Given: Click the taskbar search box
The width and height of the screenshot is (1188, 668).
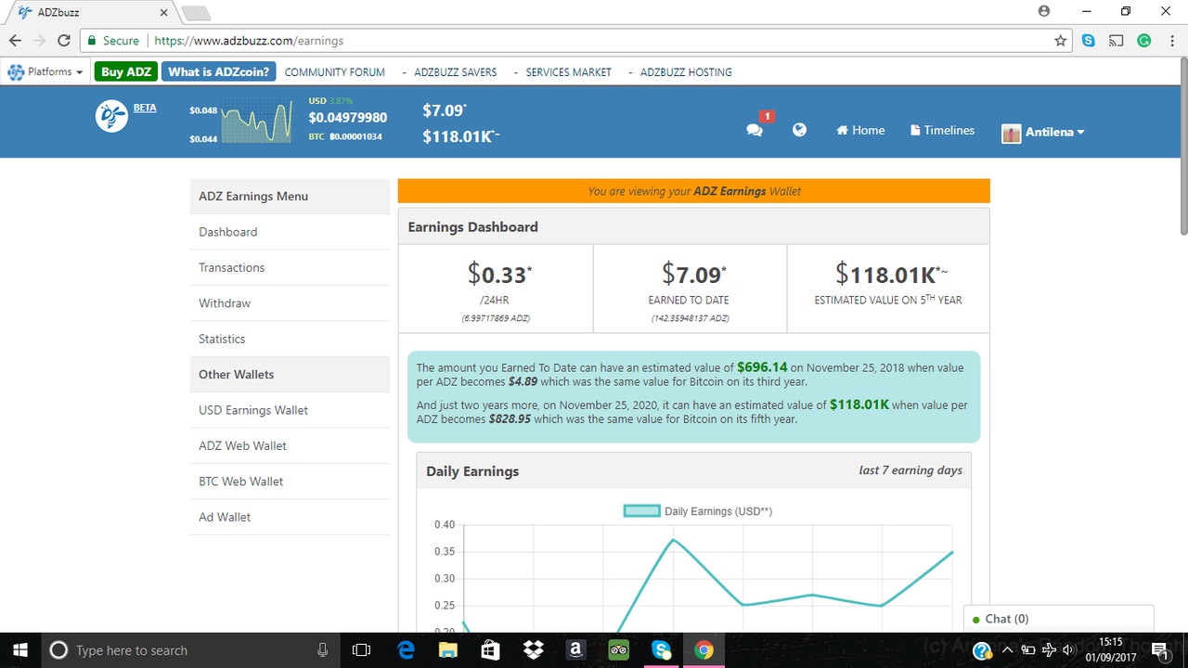Looking at the screenshot, I should (x=190, y=650).
